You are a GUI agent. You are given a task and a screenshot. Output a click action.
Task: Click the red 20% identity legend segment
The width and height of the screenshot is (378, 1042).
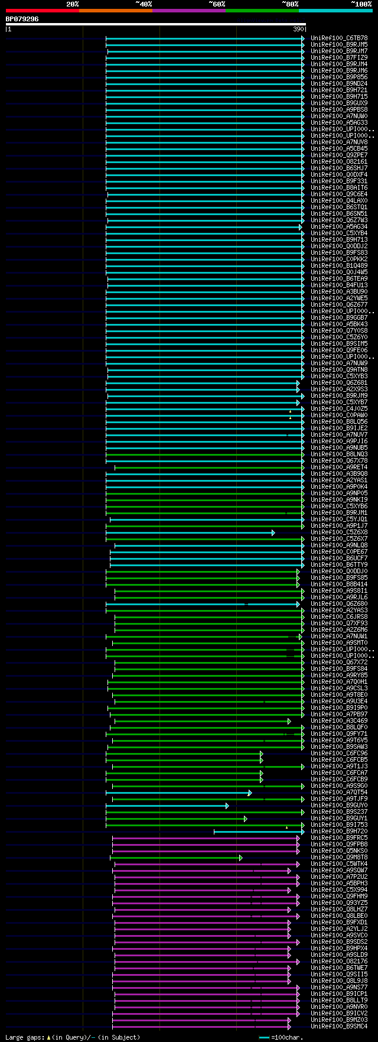pyautogui.click(x=43, y=10)
